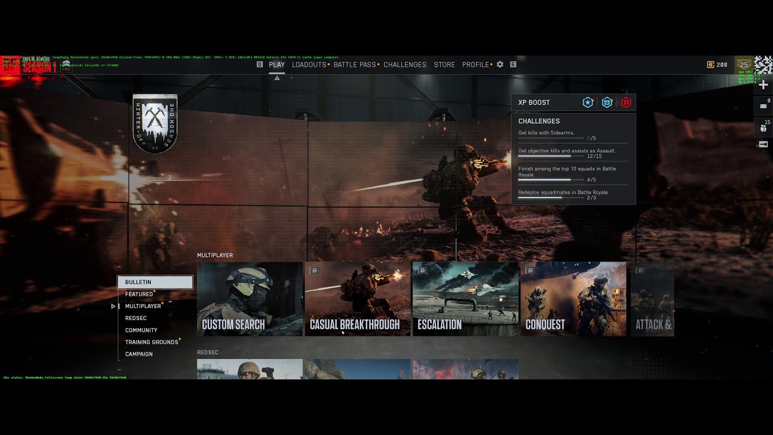Select the red XP boost icon

pyautogui.click(x=626, y=103)
